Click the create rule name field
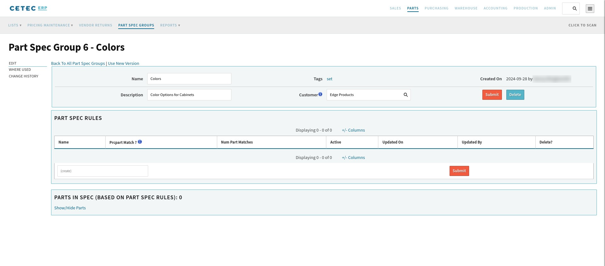 (103, 171)
